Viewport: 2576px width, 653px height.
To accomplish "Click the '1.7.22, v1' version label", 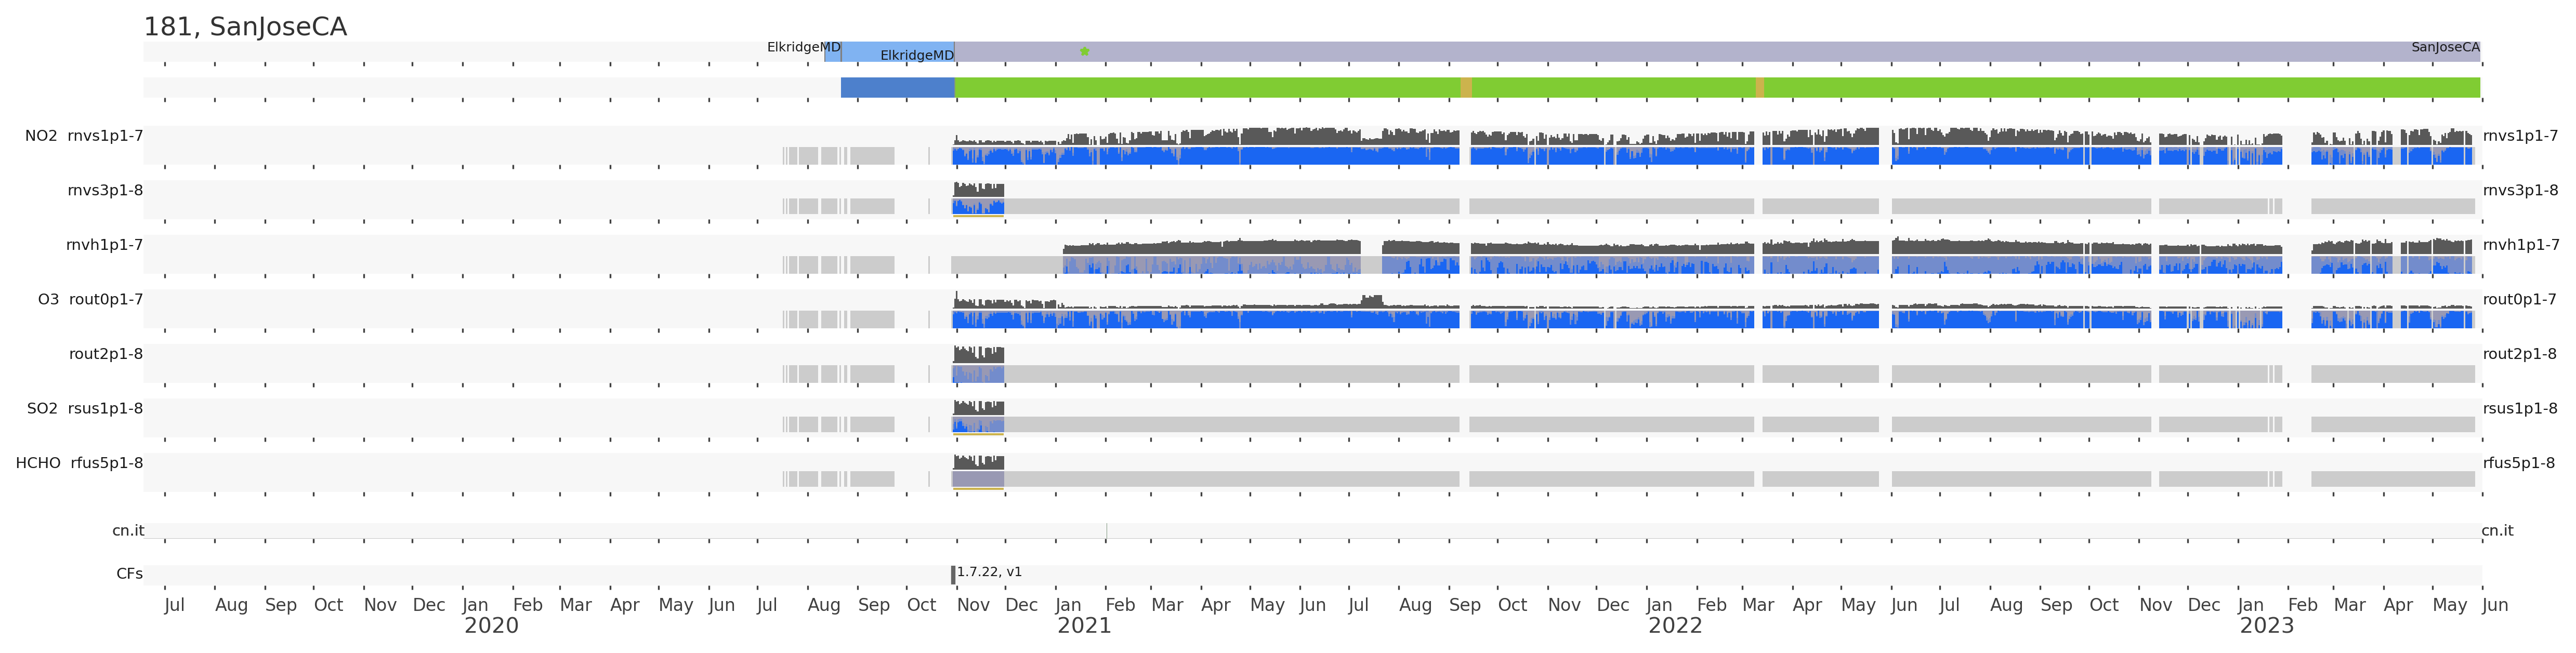I will tap(989, 572).
